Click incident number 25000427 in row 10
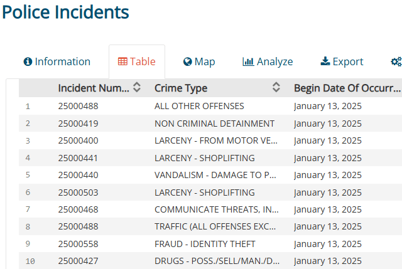The image size is (402, 269). point(78,261)
